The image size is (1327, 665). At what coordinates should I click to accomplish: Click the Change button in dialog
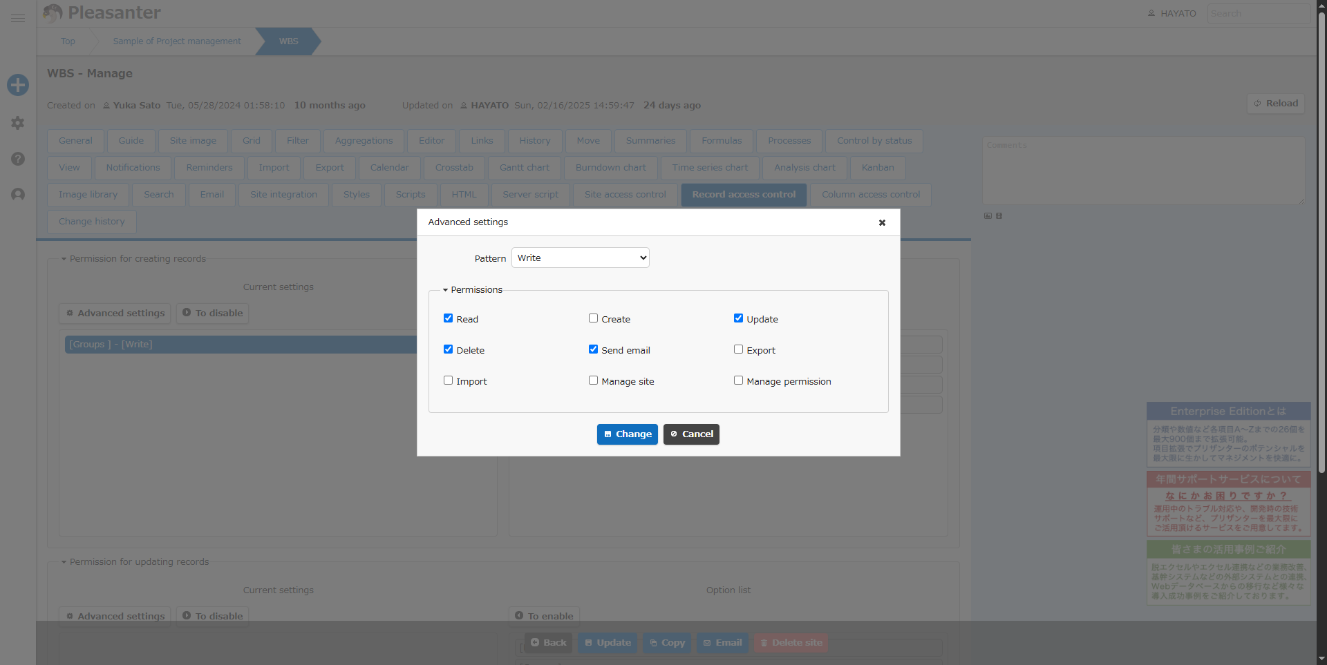point(628,434)
